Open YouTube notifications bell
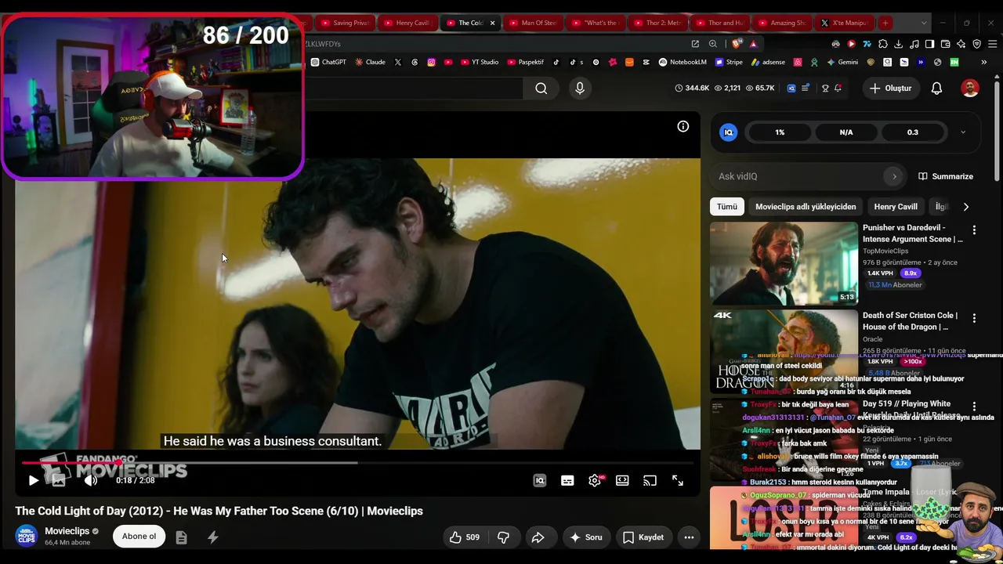This screenshot has width=1003, height=564. pos(936,89)
